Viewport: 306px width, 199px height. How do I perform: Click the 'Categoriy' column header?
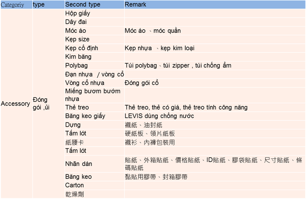coord(15,4)
